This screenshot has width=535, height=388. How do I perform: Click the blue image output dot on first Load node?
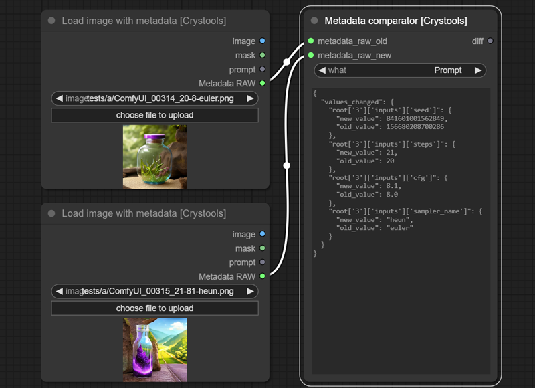[x=263, y=41]
